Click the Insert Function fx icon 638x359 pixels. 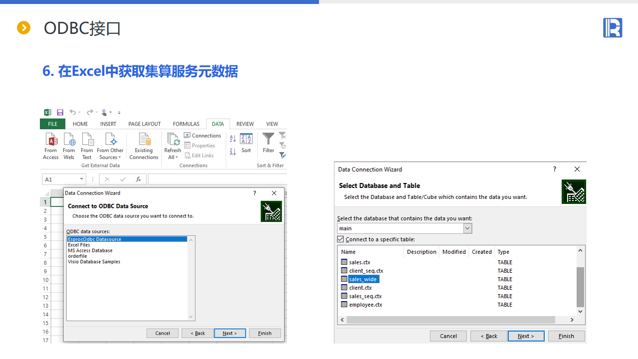[138, 179]
